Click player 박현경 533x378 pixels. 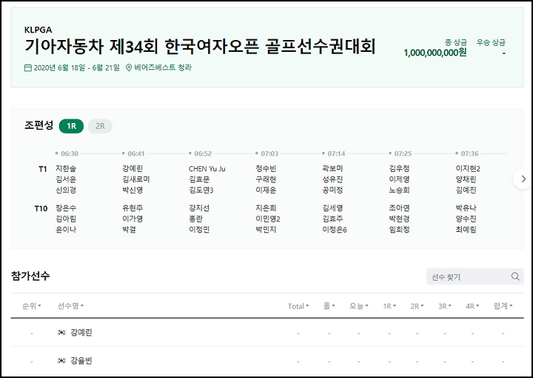pyautogui.click(x=399, y=219)
